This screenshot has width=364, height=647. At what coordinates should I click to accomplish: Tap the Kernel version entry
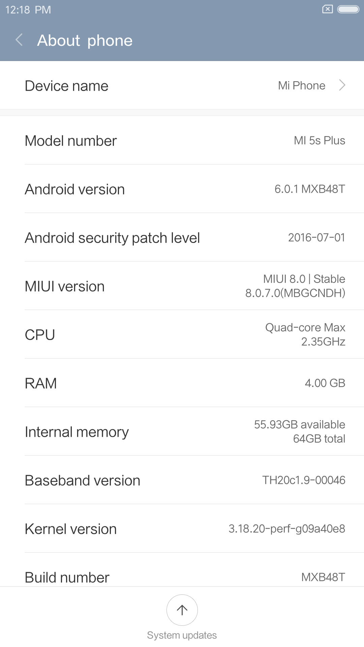(x=182, y=529)
